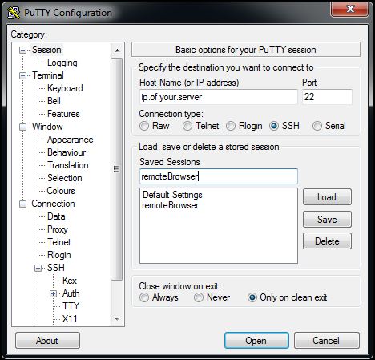Open the Colours settings category
Screen dimensions: 375x360
click(x=61, y=191)
